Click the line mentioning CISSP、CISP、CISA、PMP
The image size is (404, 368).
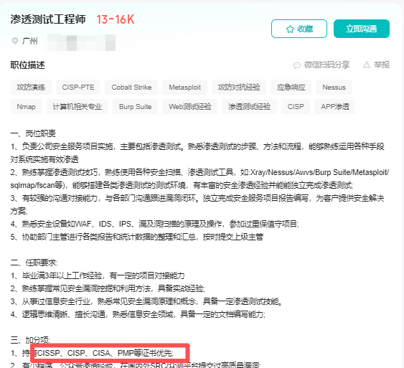(92, 353)
